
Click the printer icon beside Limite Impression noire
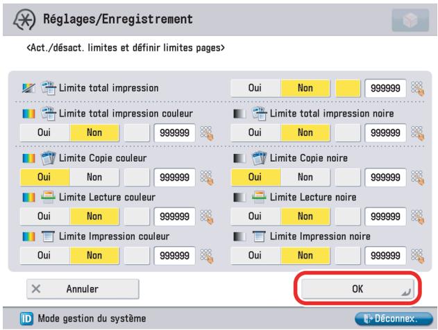coord(259,236)
